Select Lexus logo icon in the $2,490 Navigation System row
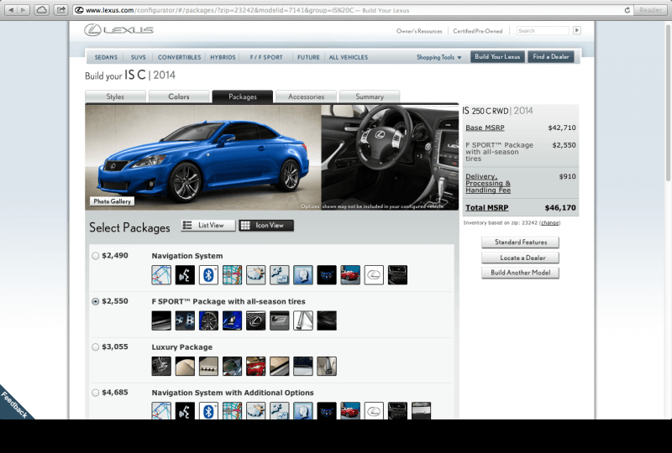Viewport: 672px width, 453px height. coord(374,275)
